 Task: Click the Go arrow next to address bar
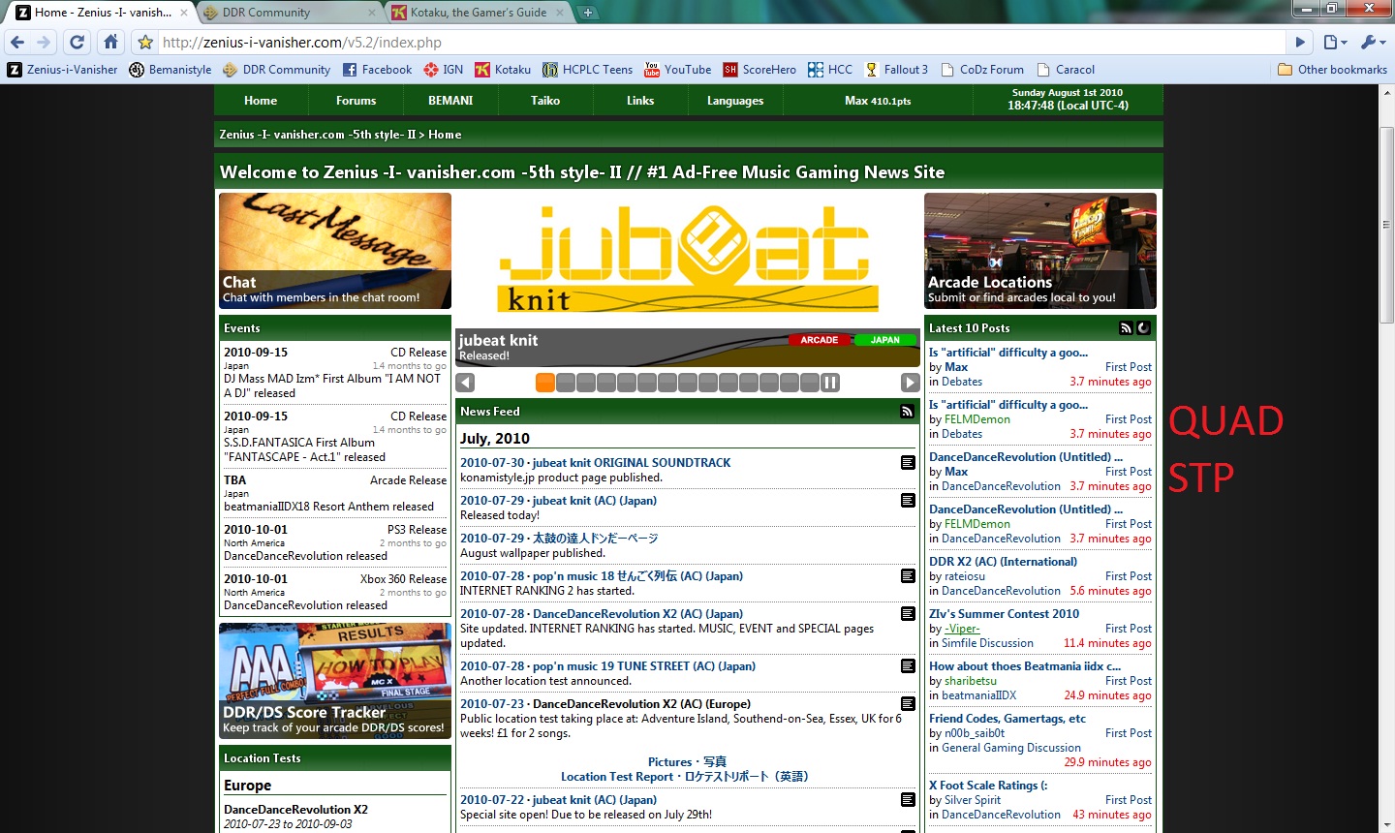[x=1301, y=43]
